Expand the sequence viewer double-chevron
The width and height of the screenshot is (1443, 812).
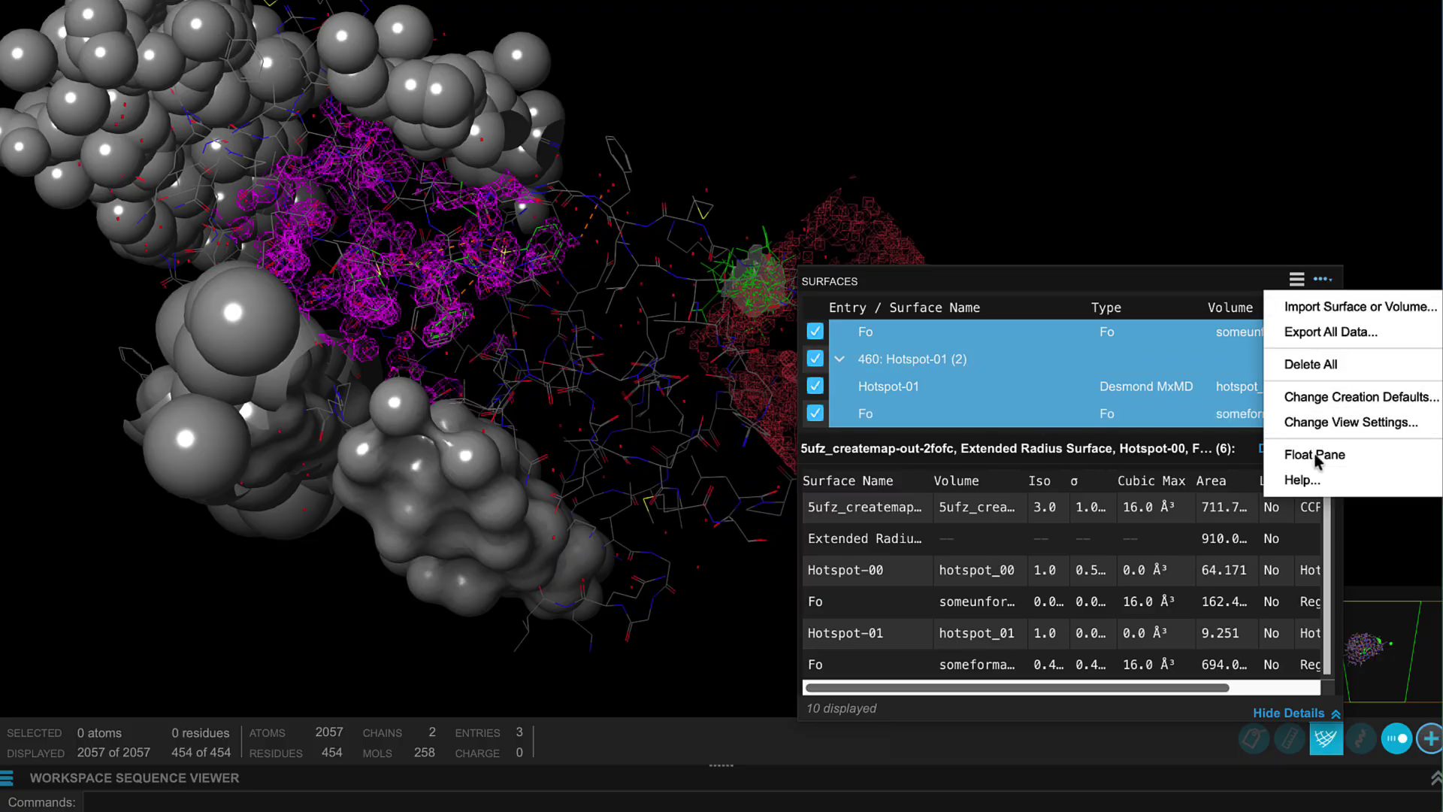[x=1435, y=778]
